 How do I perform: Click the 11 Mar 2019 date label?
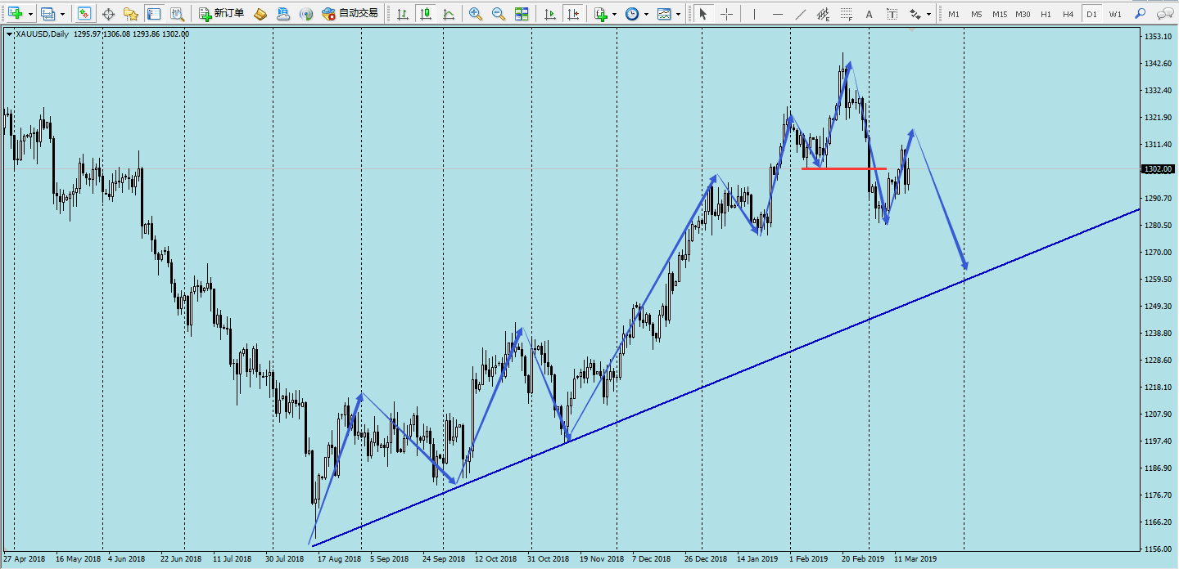point(915,559)
